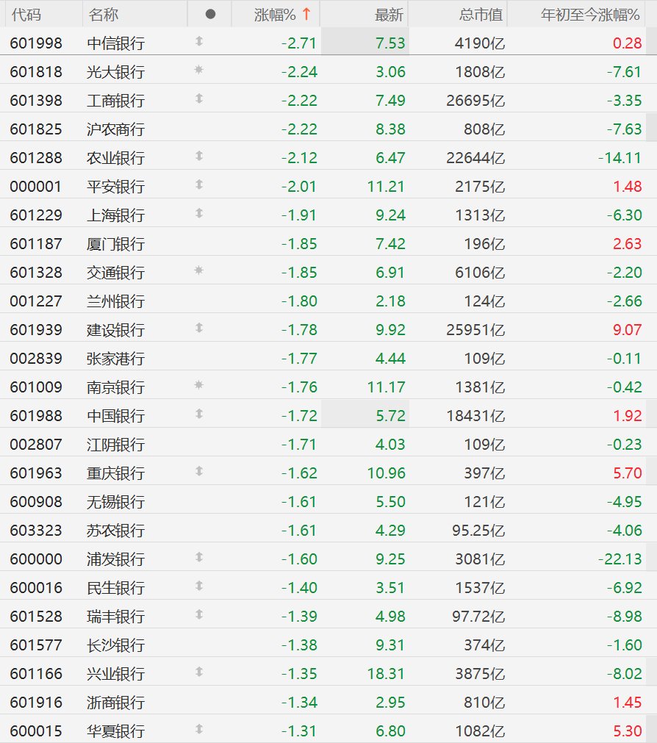
Task: Click star marker icon in 光大银行 row
Action: (x=199, y=70)
